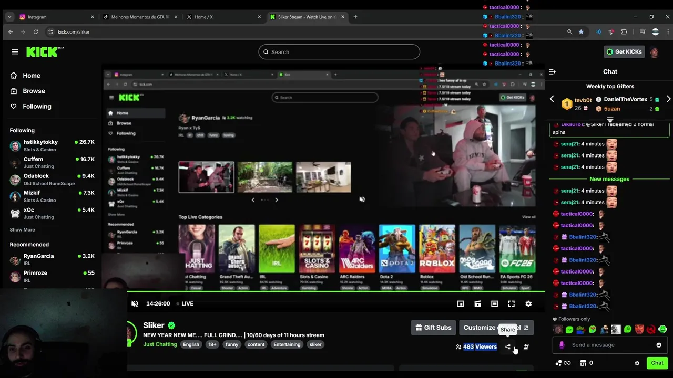
Task: Show previous weekly top gifters
Action: [x=552, y=99]
